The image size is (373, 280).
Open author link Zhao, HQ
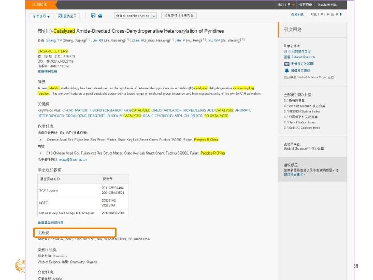pyautogui.click(x=139, y=40)
